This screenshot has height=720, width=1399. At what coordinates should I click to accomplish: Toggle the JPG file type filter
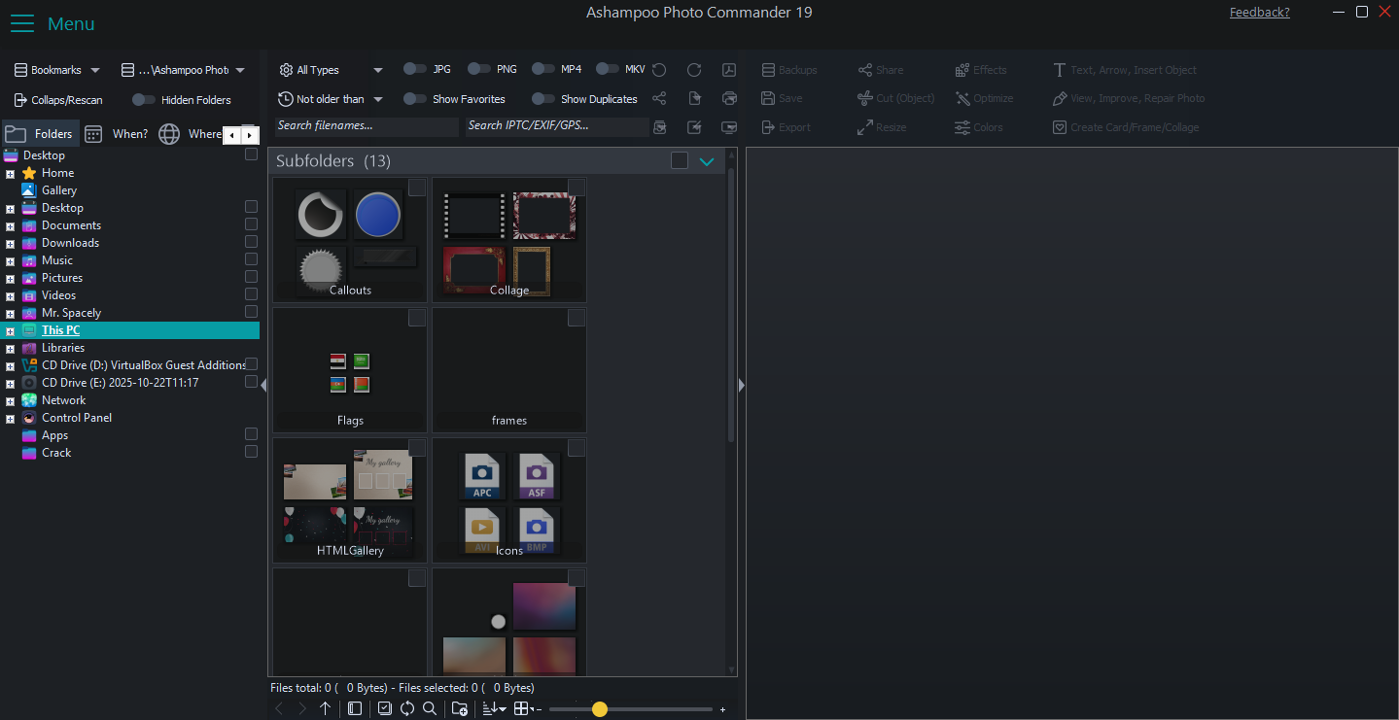415,69
